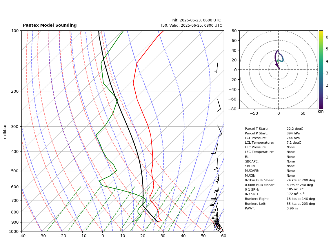Click the wind barb near 300 millibar
The image size is (331, 241).
point(220,131)
